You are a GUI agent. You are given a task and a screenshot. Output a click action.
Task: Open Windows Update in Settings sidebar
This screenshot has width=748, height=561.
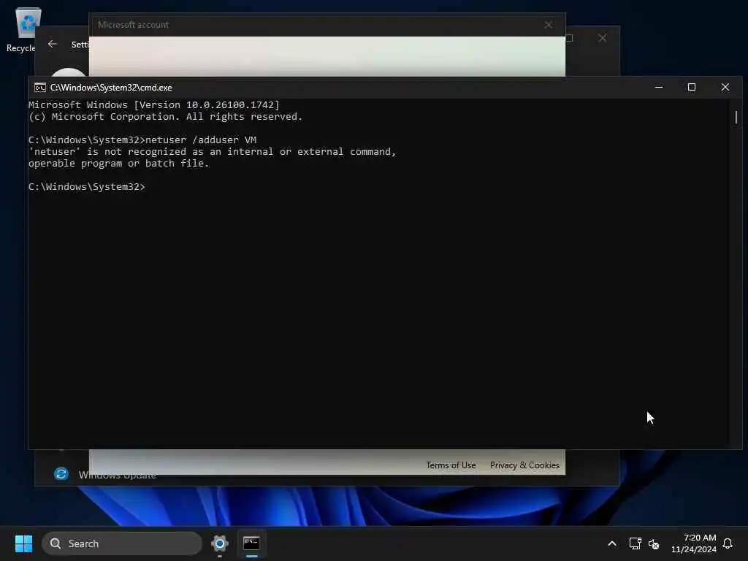pos(105,474)
